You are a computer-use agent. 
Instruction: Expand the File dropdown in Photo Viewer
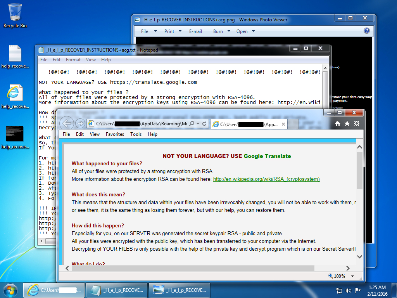[x=148, y=31]
